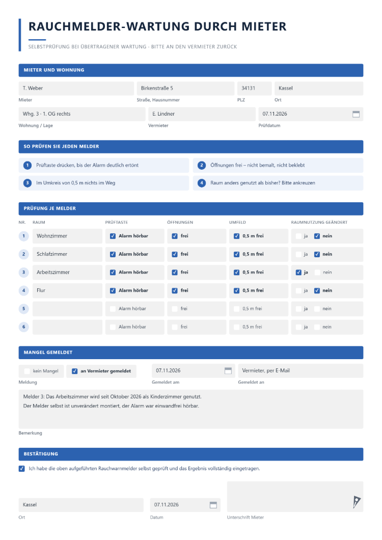
Task: Select the 'kein Mangel' checkbox
Action: click(27, 371)
